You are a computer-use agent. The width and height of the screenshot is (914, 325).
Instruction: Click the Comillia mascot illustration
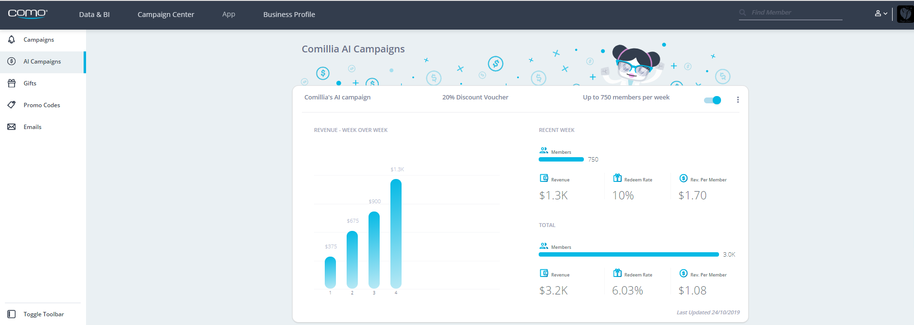633,65
